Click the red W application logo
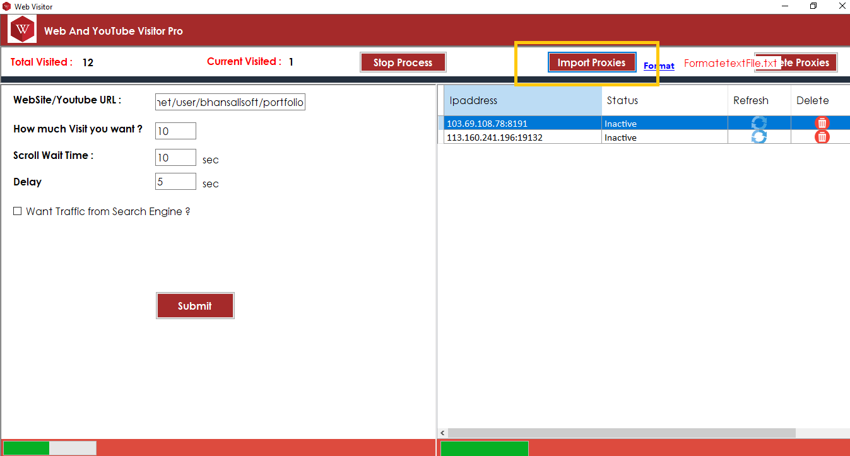 click(23, 30)
